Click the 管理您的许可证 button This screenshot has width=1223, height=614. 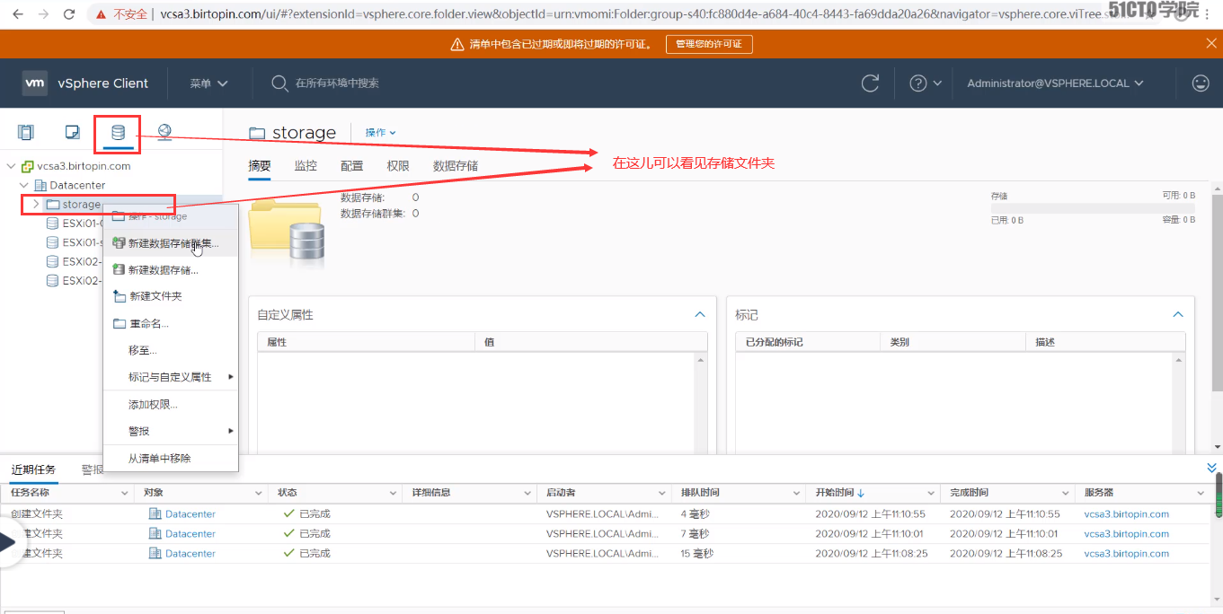click(709, 44)
